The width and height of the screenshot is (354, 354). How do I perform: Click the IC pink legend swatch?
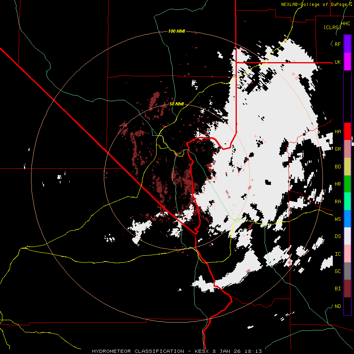(x=347, y=254)
